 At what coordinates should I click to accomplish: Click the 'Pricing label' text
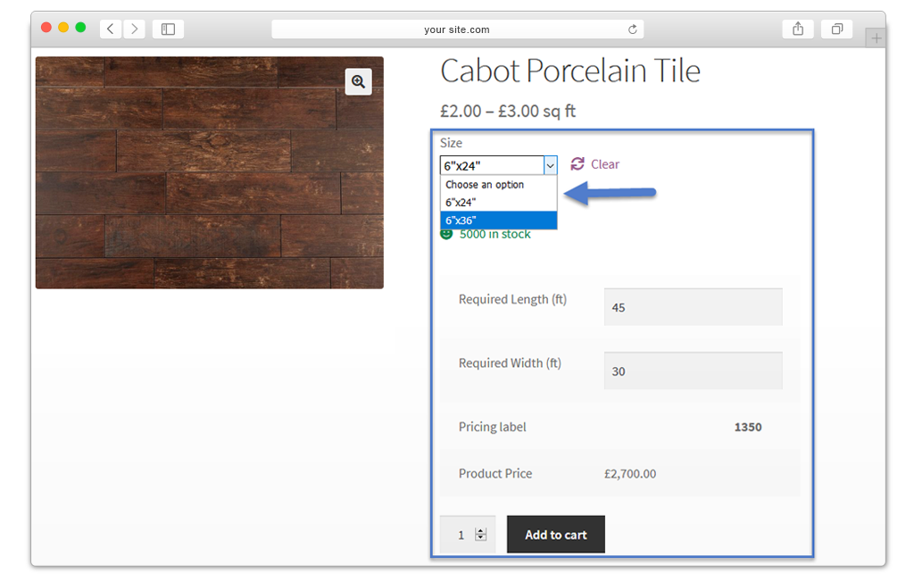click(x=492, y=427)
